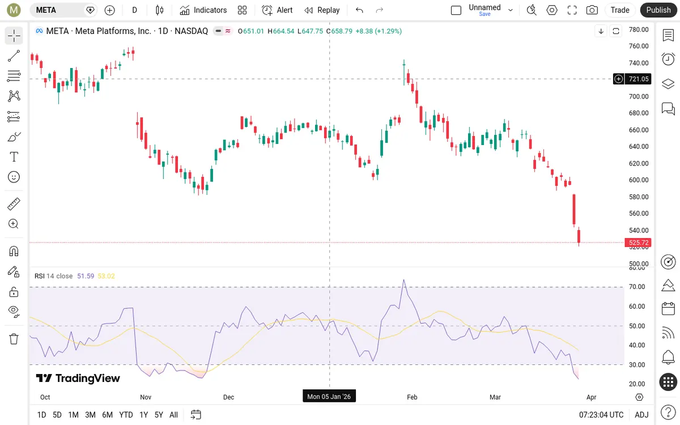The image size is (680, 425).
Task: Start bar Replay mode
Action: (322, 10)
